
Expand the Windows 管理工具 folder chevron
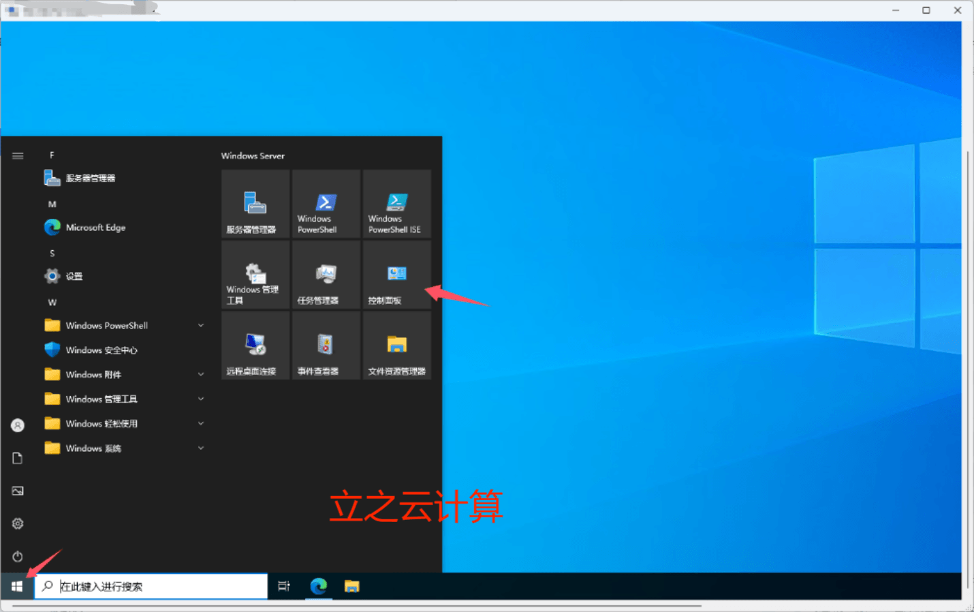201,399
